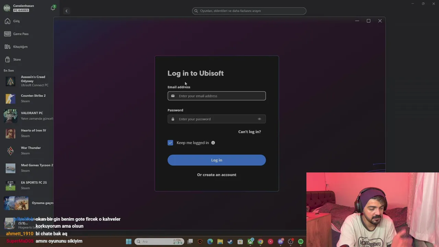The width and height of the screenshot is (439, 247).
Task: Open Google Chrome from the taskbar
Action: click(x=261, y=242)
